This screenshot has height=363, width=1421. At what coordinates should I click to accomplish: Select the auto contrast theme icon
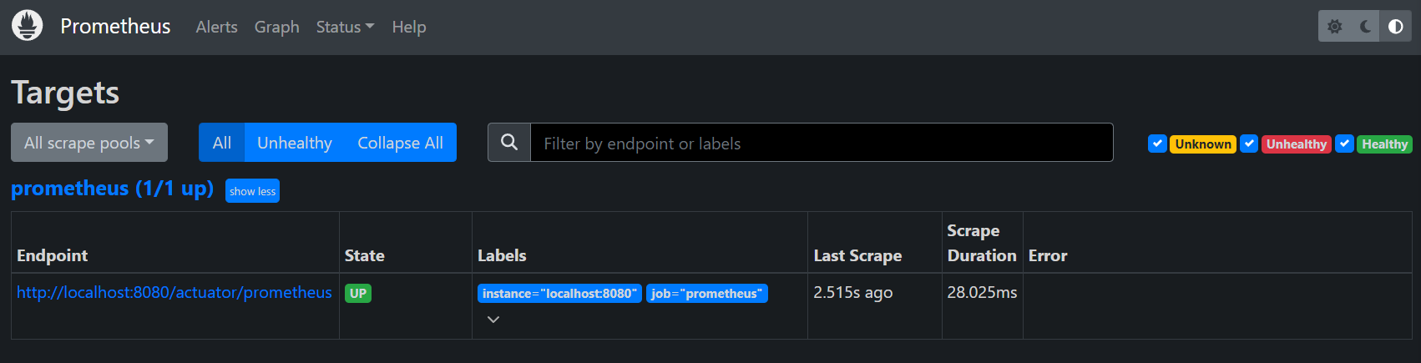(1395, 27)
